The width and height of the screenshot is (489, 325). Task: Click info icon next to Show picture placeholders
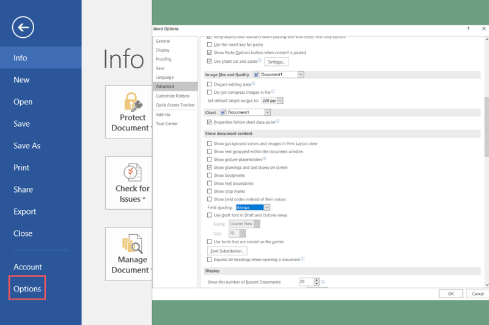[265, 159]
